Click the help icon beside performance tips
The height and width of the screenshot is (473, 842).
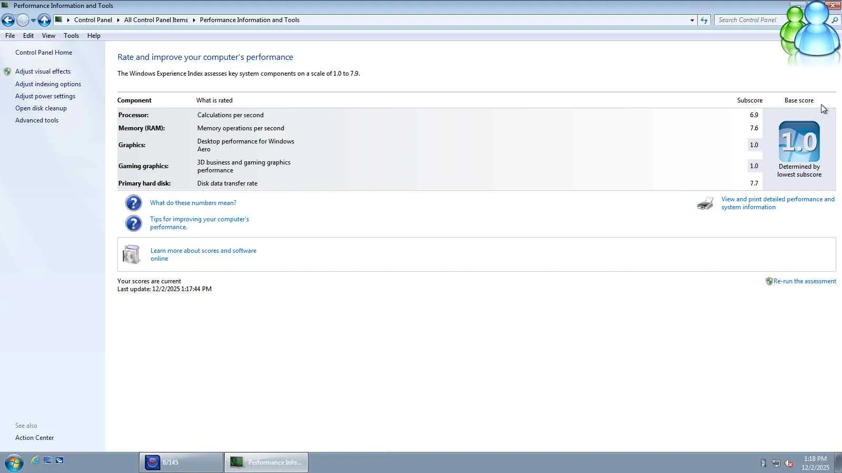point(134,223)
